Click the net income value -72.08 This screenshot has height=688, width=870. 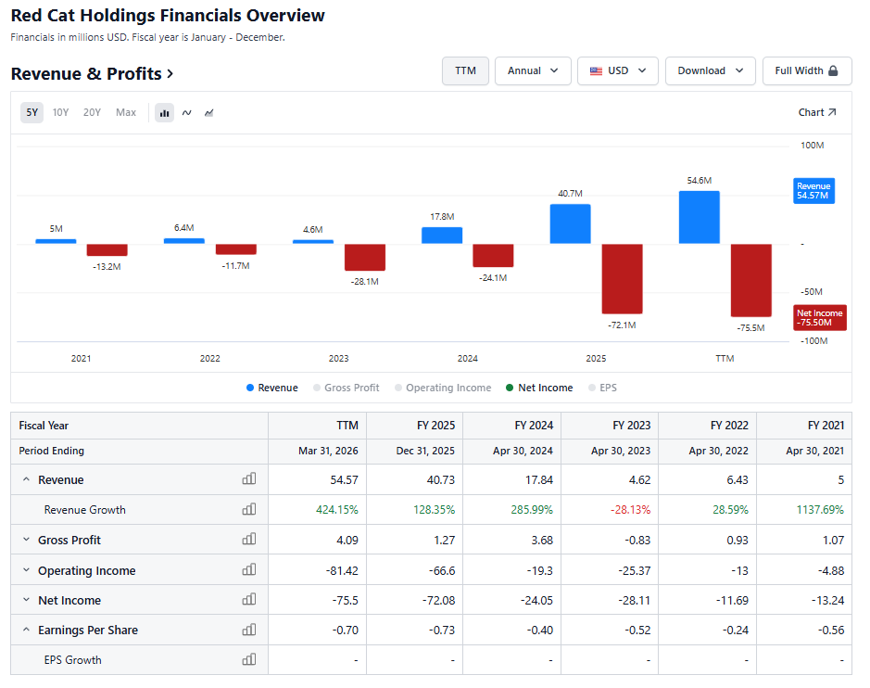[438, 600]
